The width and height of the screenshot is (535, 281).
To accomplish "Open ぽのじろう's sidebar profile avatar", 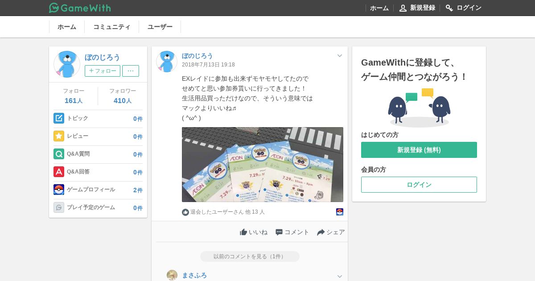I will tap(67, 64).
